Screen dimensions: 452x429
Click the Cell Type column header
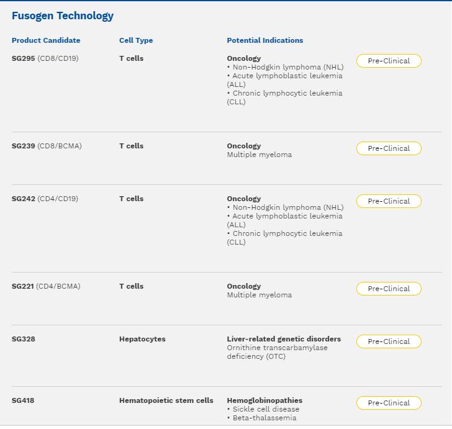pos(136,40)
